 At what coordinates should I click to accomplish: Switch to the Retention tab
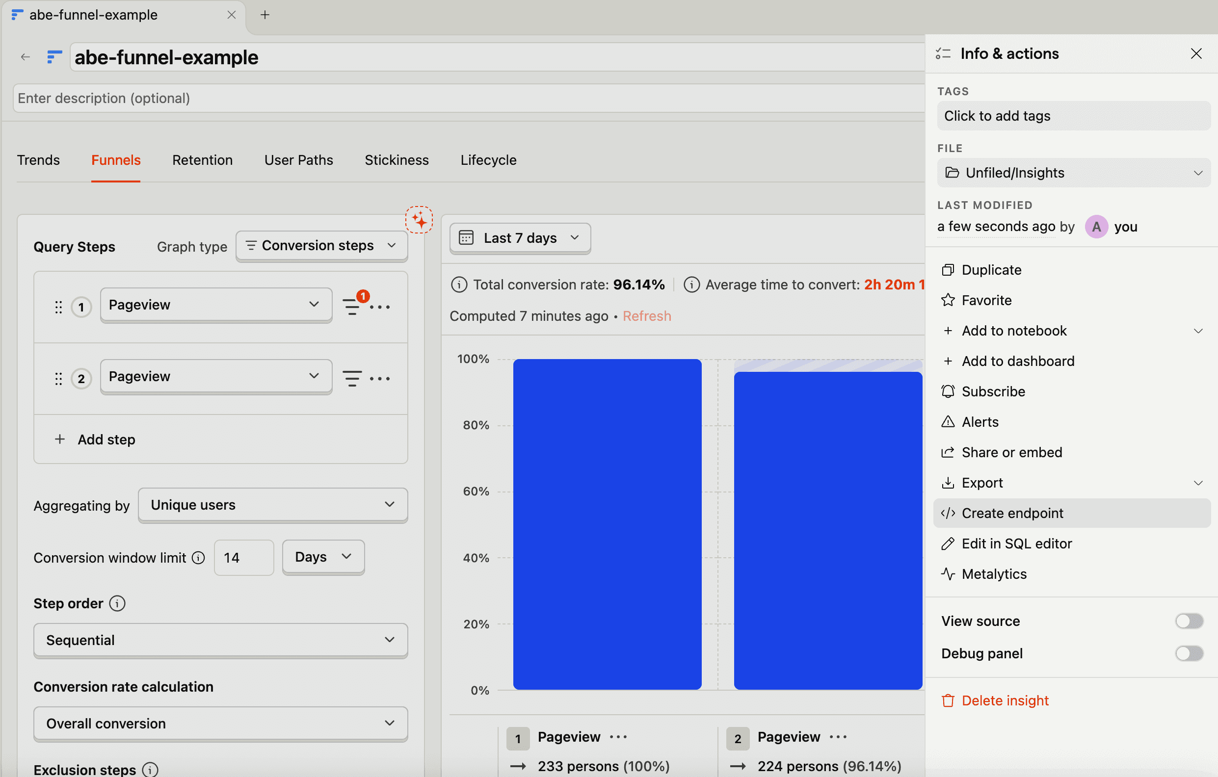click(202, 160)
